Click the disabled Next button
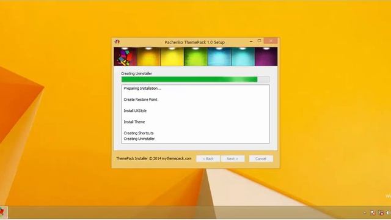Image resolution: width=391 pixels, height=220 pixels. 232,159
